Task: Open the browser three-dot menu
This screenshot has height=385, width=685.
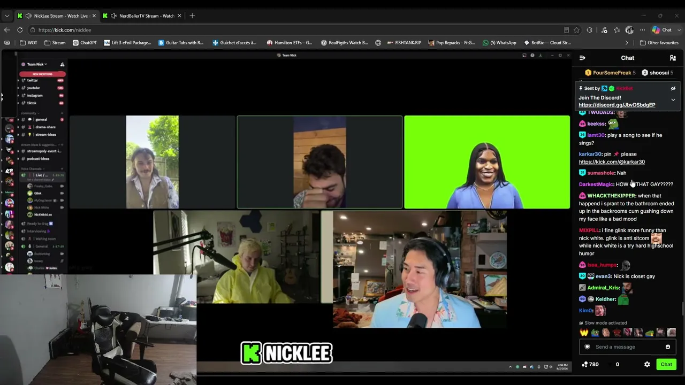Action: (642, 30)
